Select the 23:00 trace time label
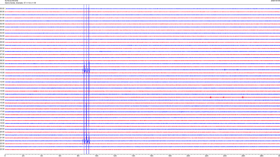 click(2, 147)
